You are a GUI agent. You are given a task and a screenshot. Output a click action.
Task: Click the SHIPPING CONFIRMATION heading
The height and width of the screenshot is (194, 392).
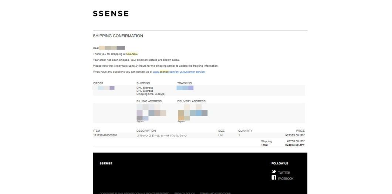tap(118, 36)
